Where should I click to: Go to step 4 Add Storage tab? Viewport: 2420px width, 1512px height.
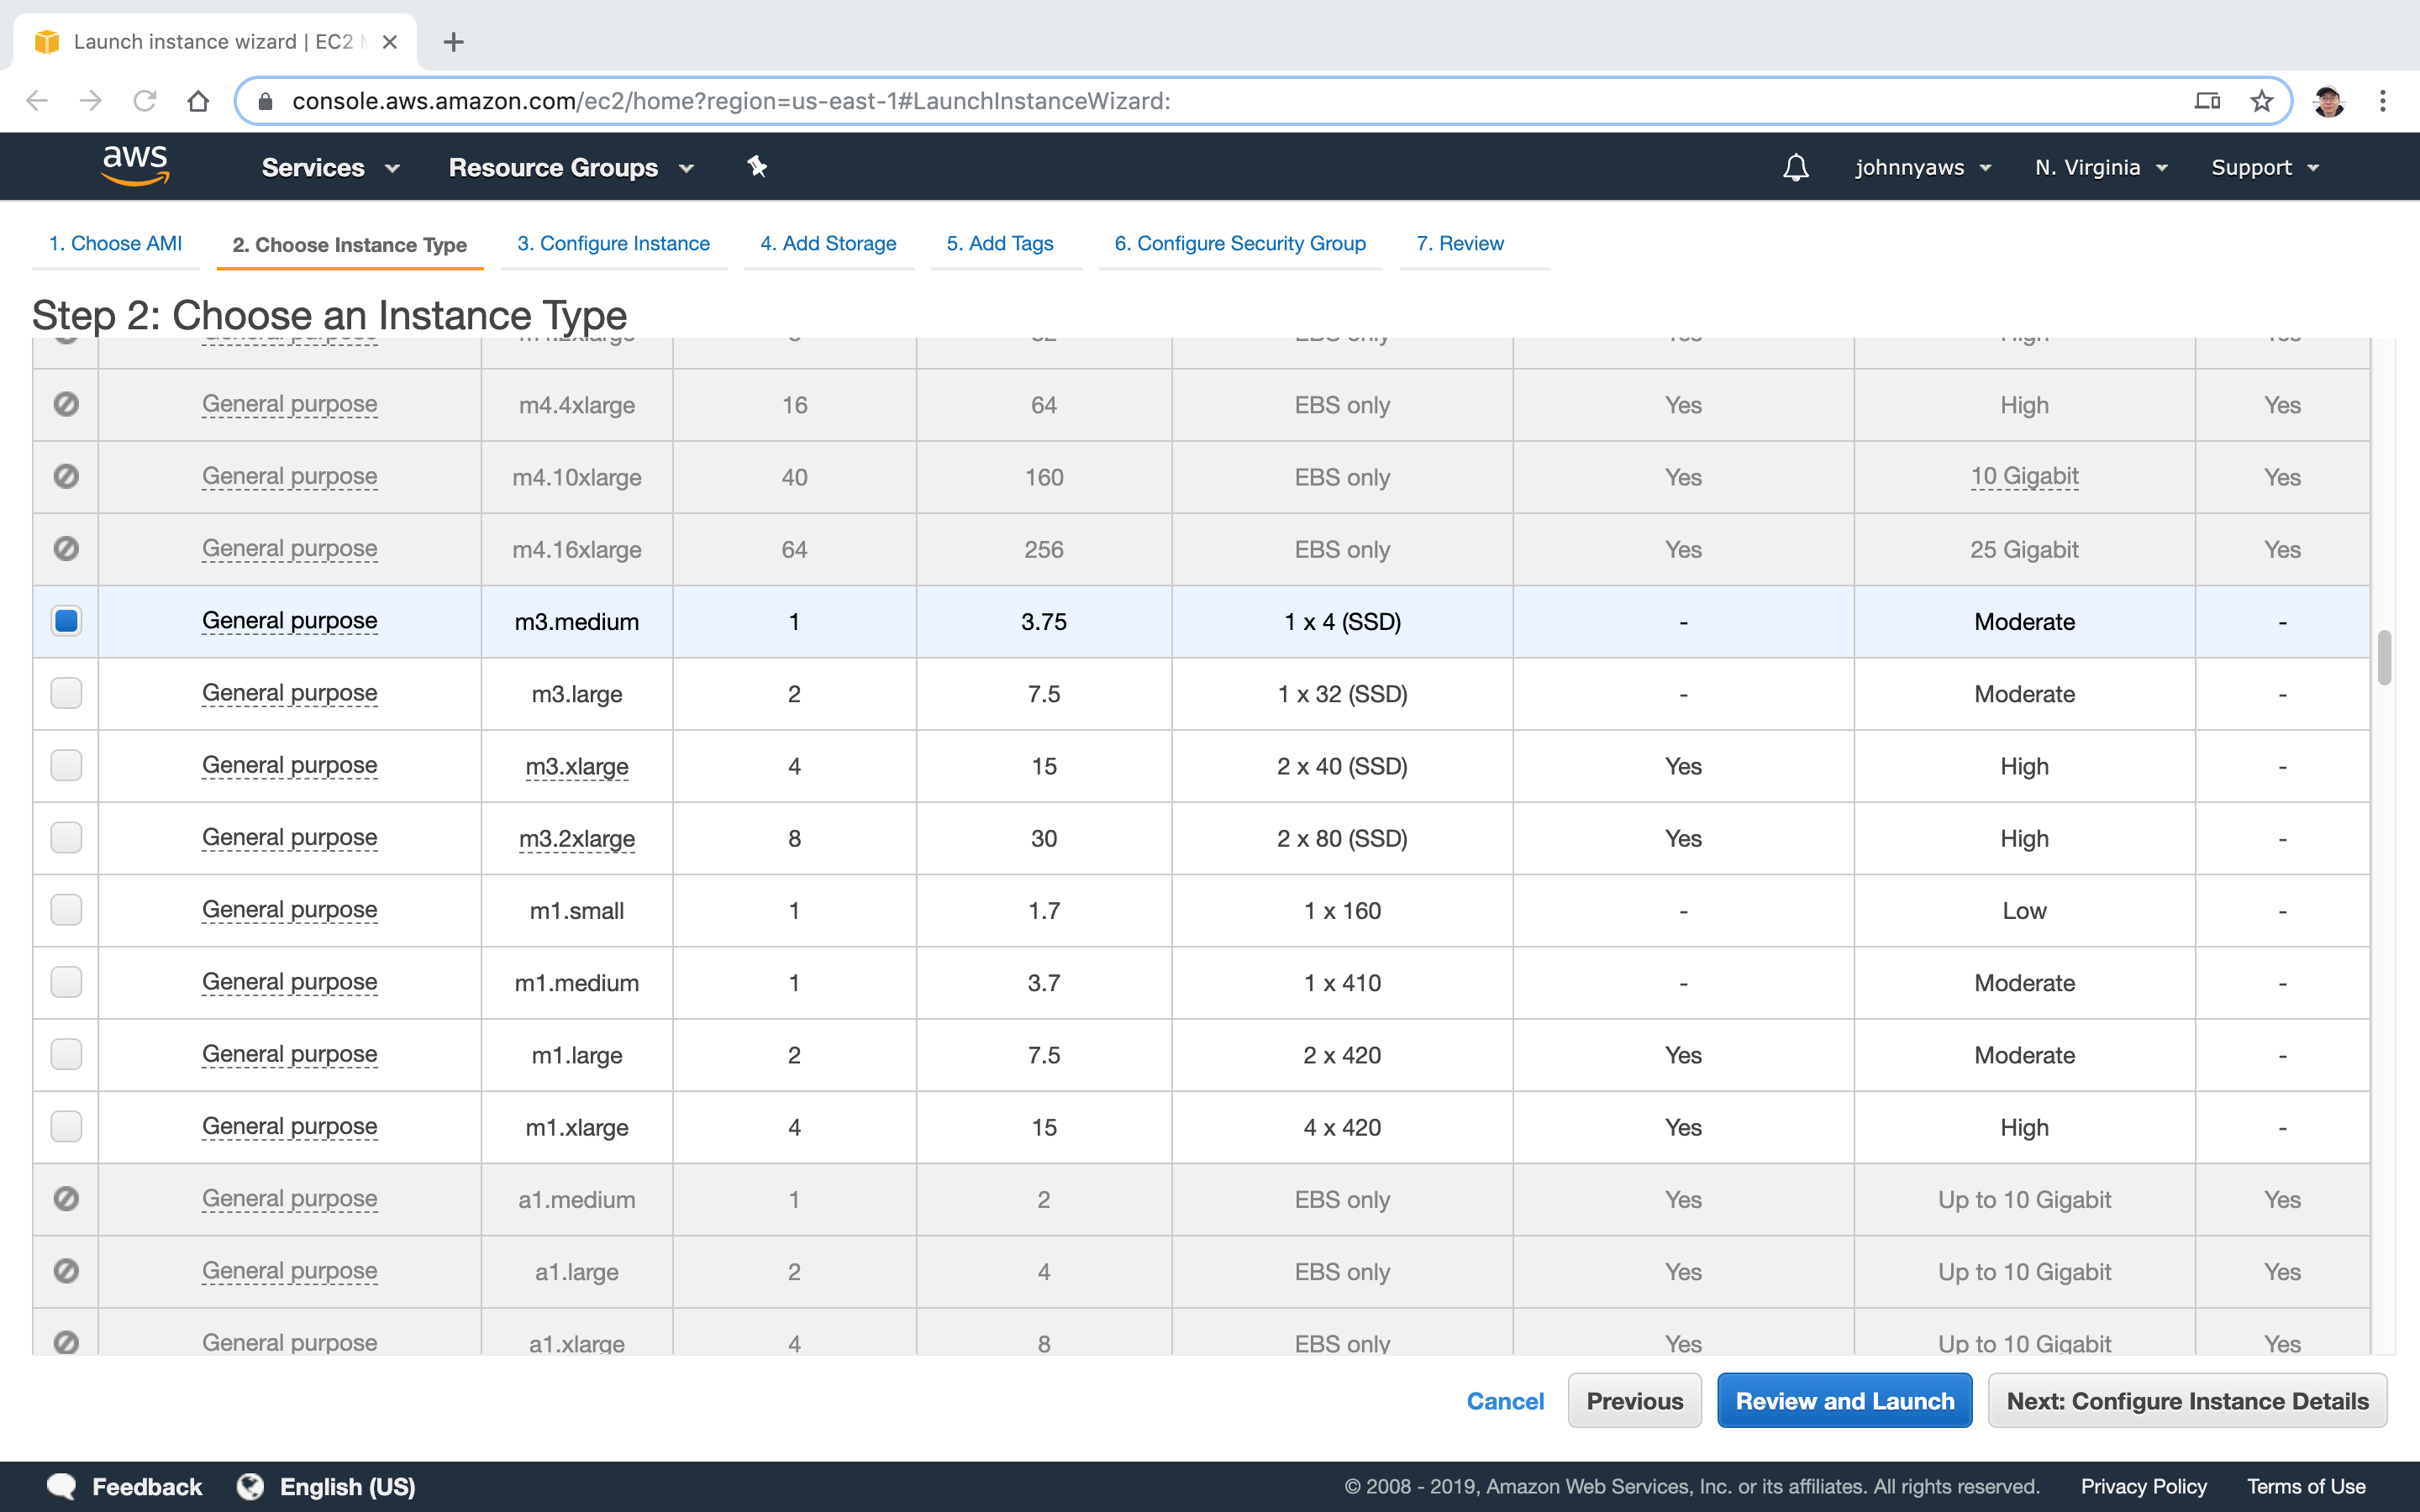click(828, 243)
